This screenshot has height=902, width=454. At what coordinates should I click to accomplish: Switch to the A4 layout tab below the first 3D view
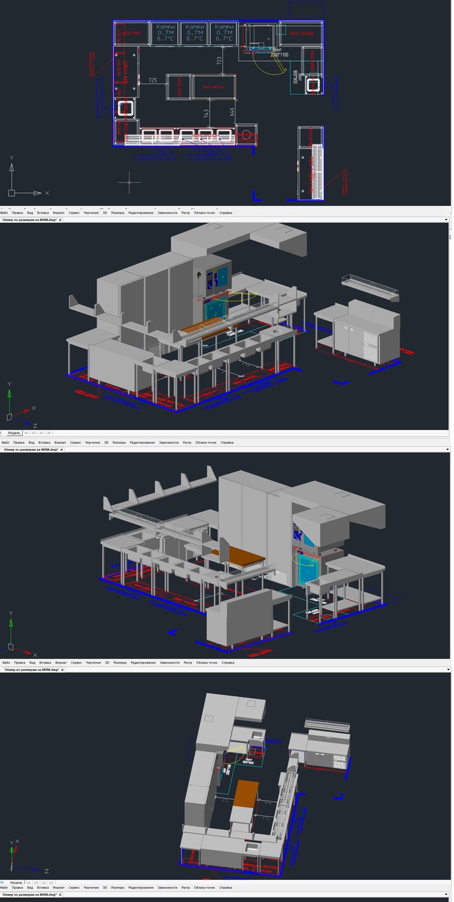coord(27,432)
